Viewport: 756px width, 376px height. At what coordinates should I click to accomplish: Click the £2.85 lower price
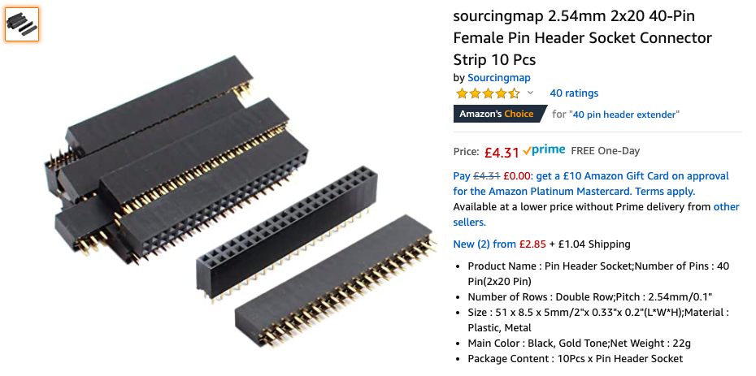click(x=533, y=244)
